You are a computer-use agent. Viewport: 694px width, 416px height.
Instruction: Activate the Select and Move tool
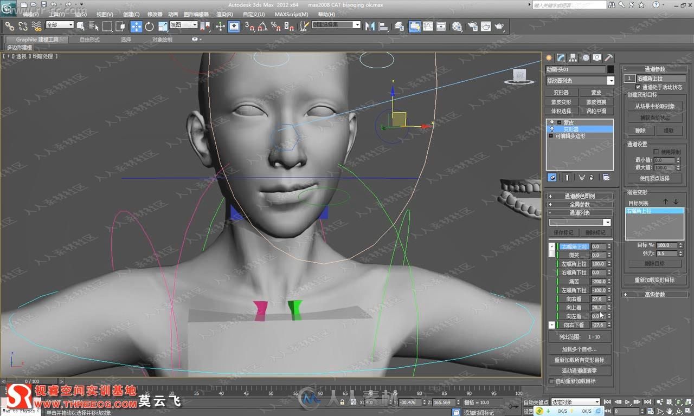pos(136,26)
